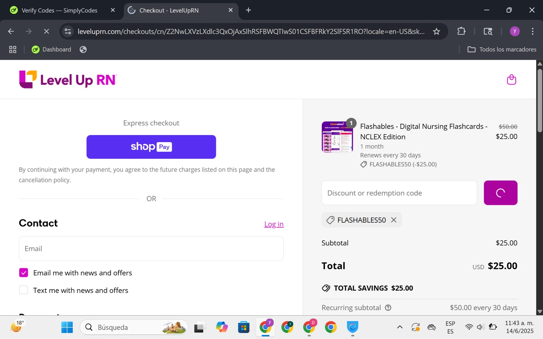
Task: Stop loading the page
Action: coord(46,31)
